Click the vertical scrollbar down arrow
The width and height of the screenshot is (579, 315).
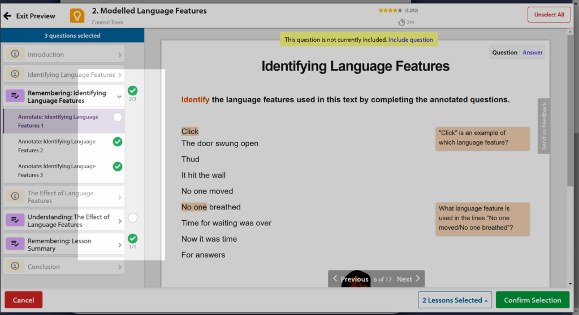point(570,283)
